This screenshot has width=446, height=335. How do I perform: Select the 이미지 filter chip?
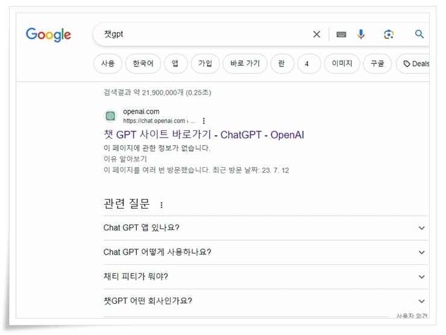(x=342, y=63)
